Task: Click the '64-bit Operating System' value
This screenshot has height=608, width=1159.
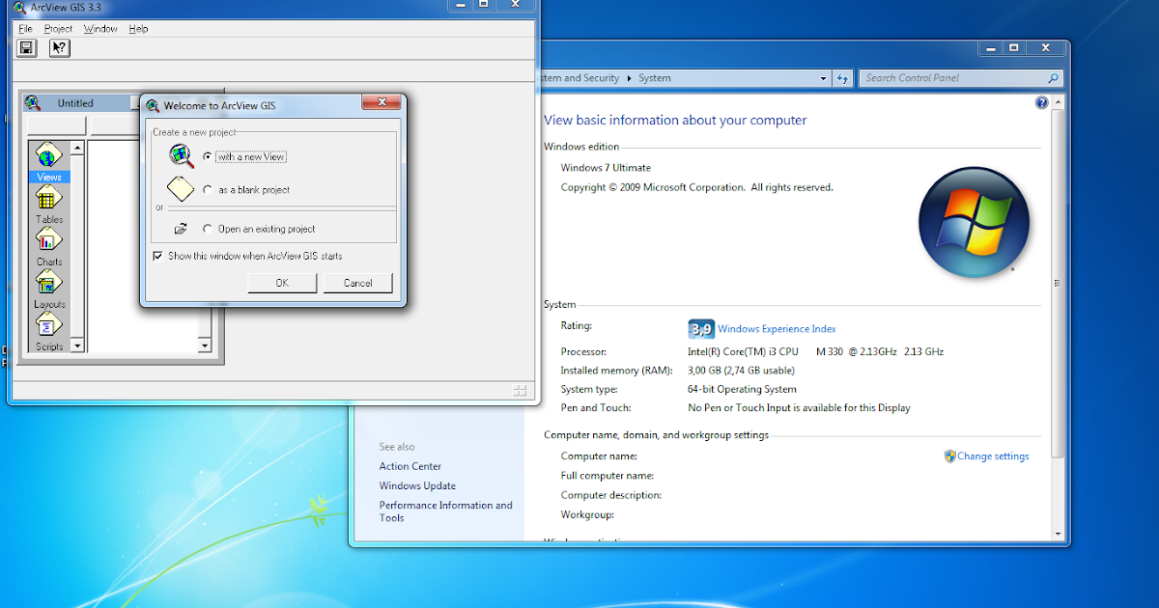Action: [742, 390]
